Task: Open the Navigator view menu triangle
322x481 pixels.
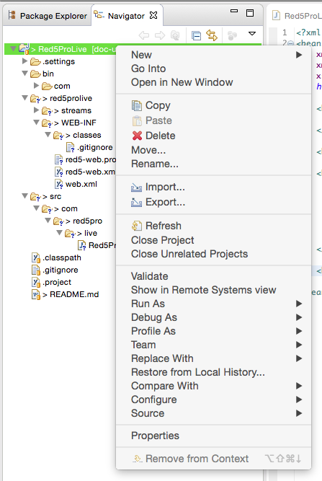Action: tap(252, 33)
